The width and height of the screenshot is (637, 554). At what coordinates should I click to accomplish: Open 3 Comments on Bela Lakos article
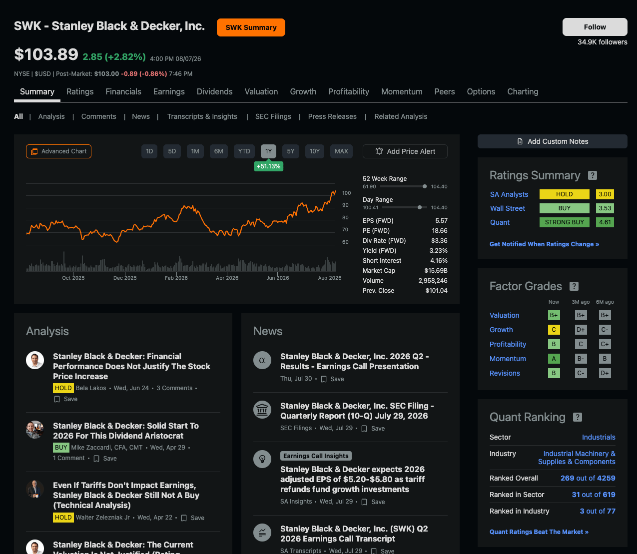click(x=174, y=388)
